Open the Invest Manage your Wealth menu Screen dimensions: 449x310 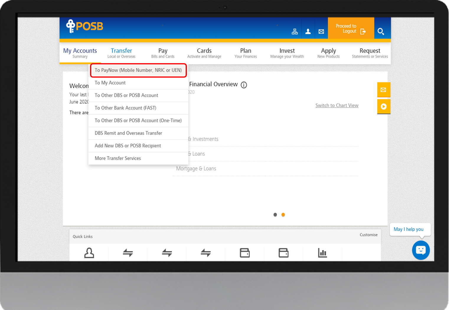pyautogui.click(x=287, y=53)
